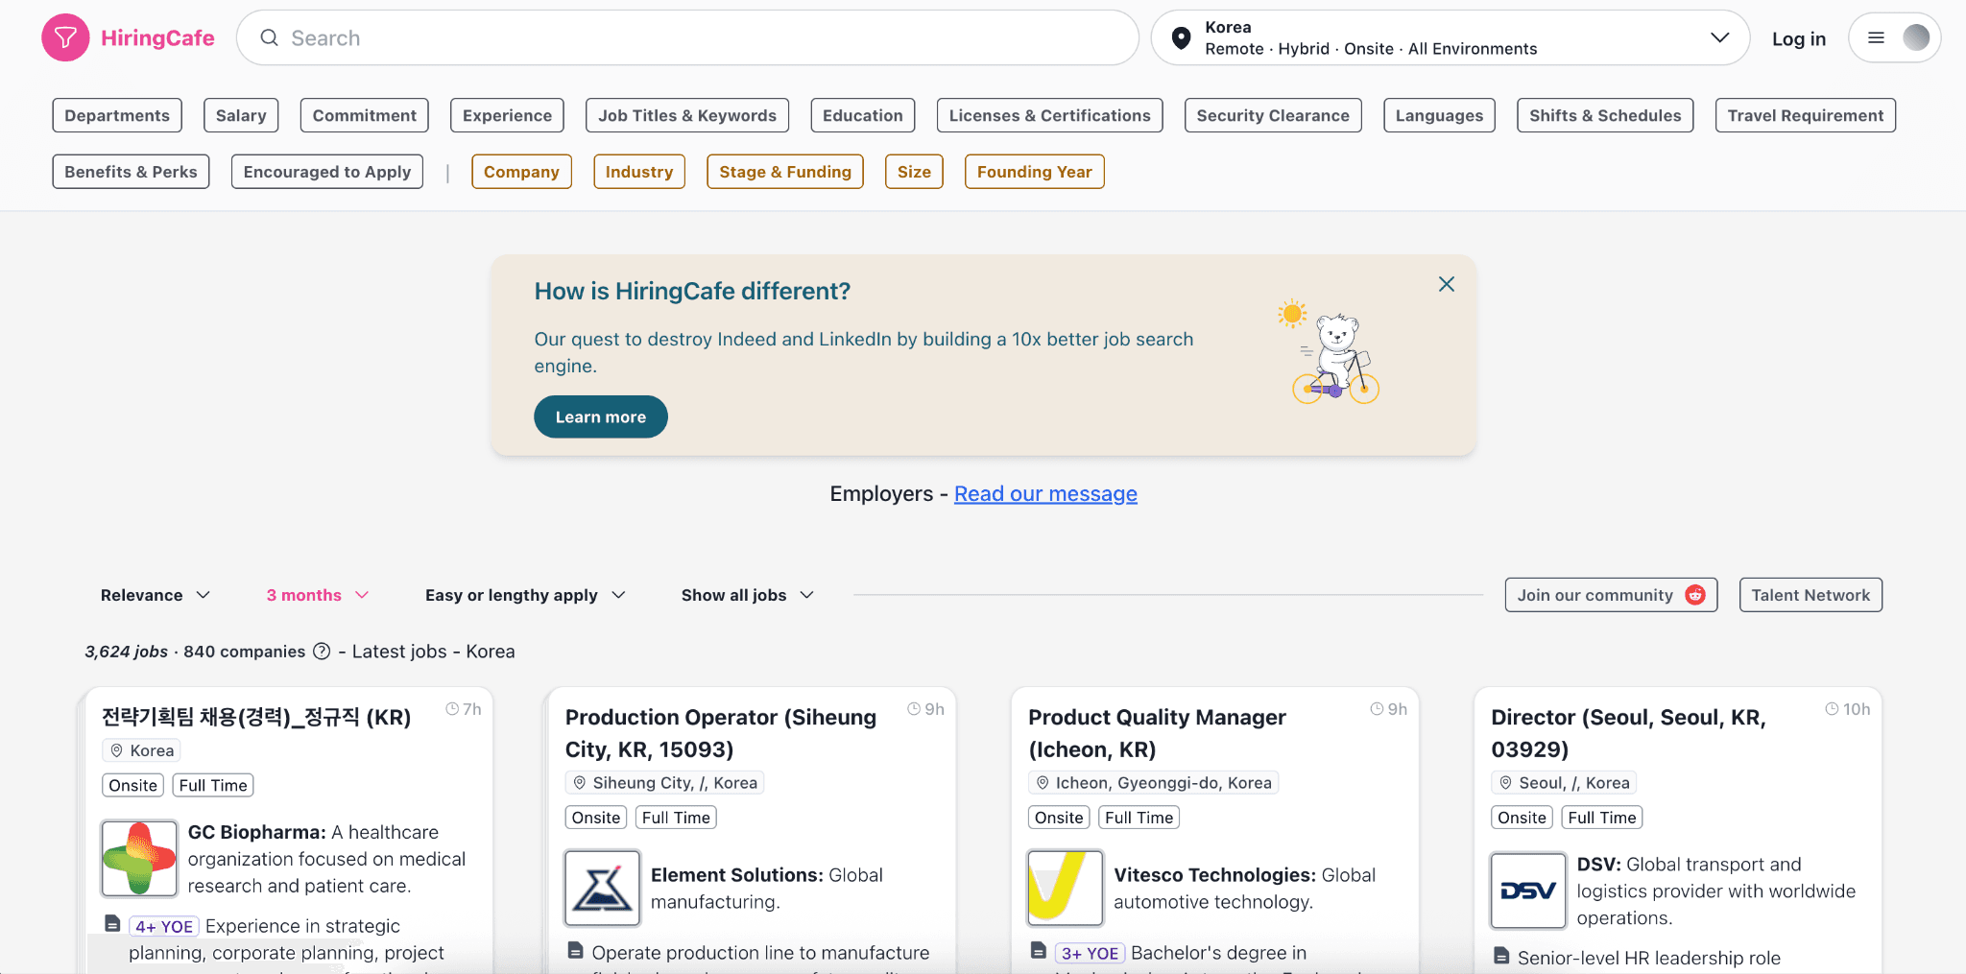1966x974 pixels.
Task: Open the 3 months date dropdown
Action: tap(318, 595)
